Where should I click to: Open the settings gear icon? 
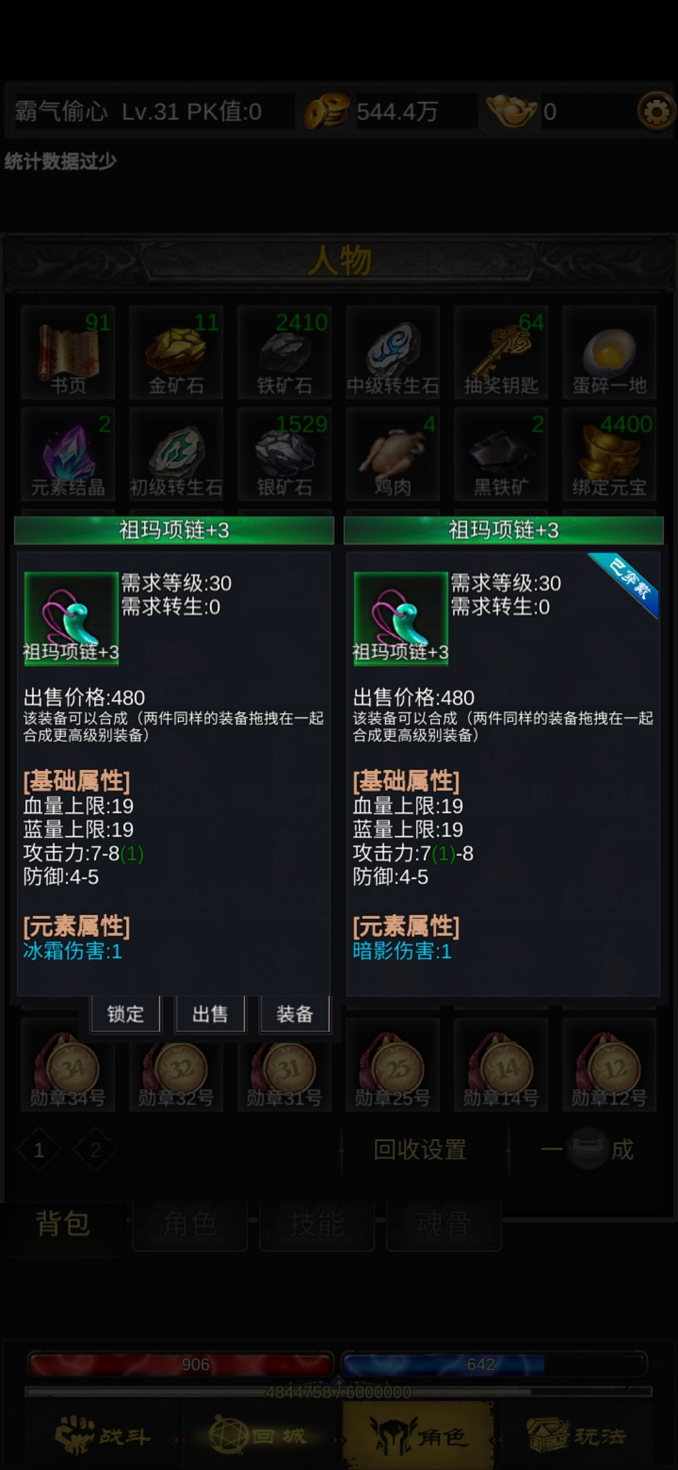tap(656, 112)
